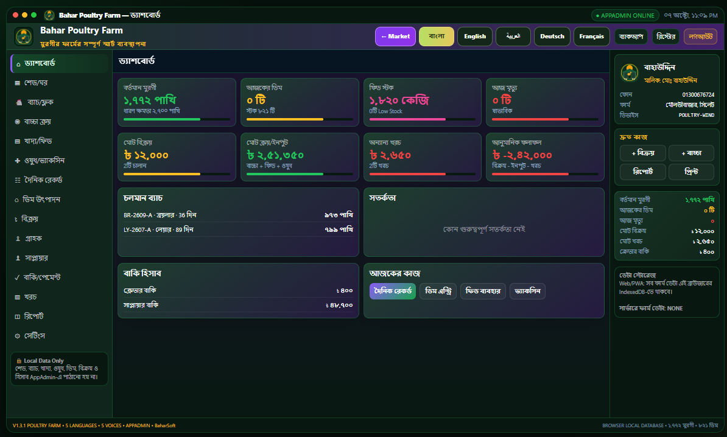This screenshot has width=727, height=437.
Task: Open the শেড/ঘর menu item
Action: pos(59,83)
